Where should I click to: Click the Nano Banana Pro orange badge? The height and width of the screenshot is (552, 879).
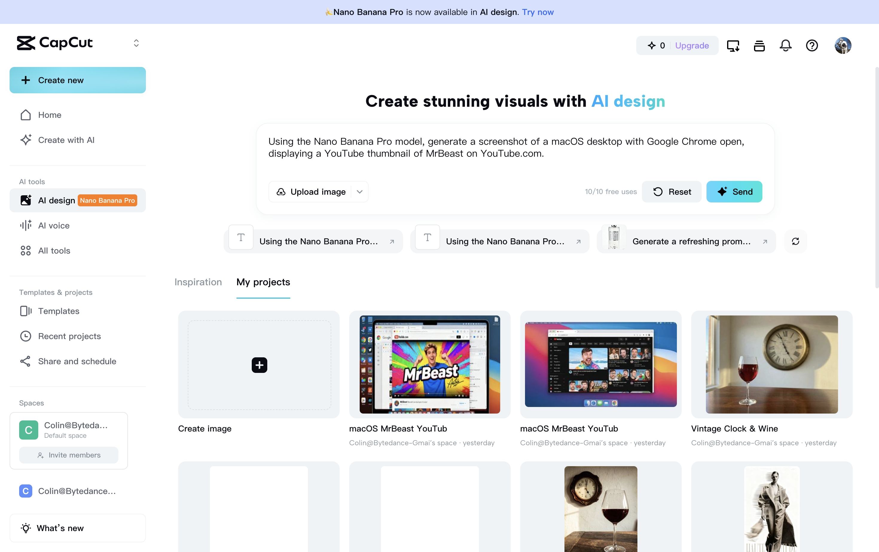pos(107,200)
